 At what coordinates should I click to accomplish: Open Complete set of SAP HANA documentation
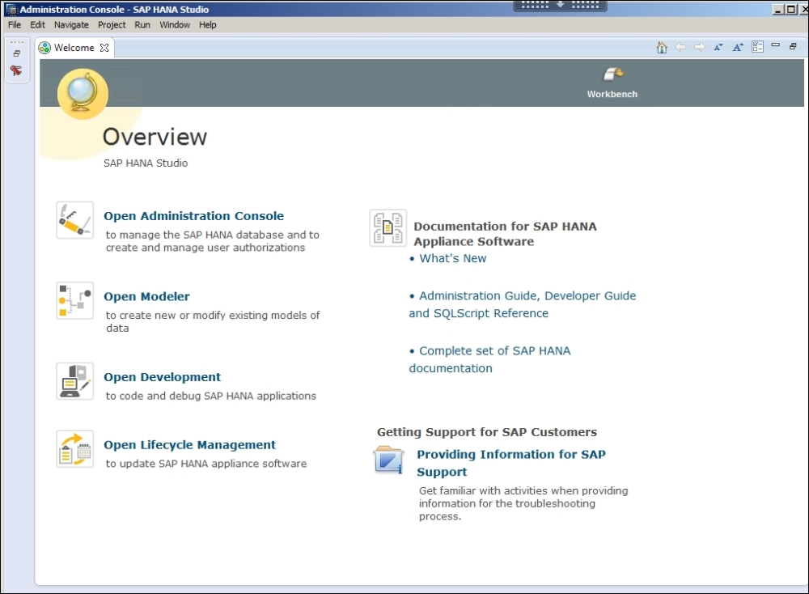point(489,359)
